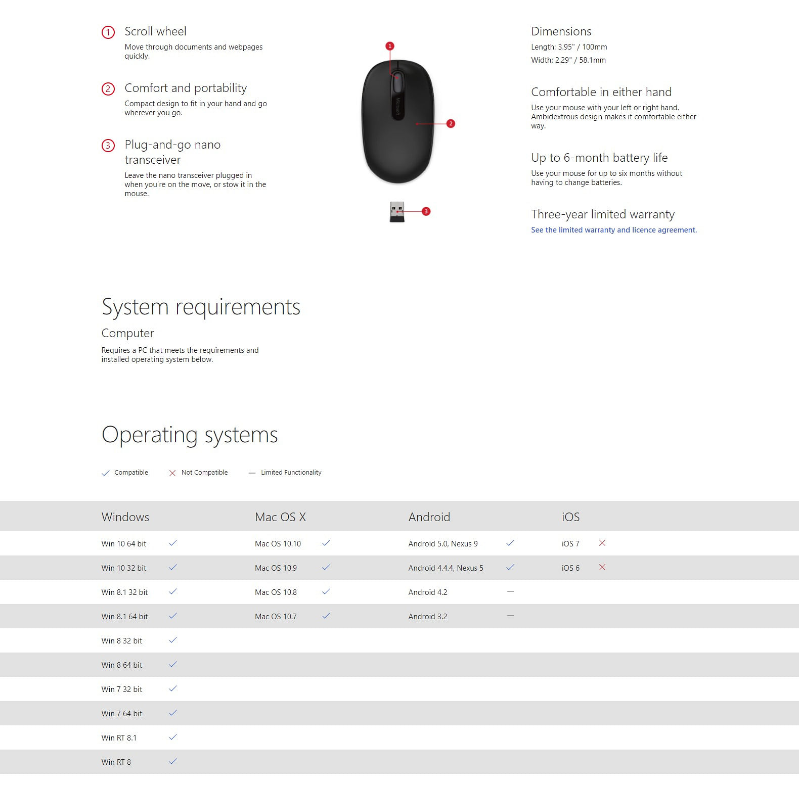Click the checkmark beside Mac OS 10.9

click(x=326, y=567)
